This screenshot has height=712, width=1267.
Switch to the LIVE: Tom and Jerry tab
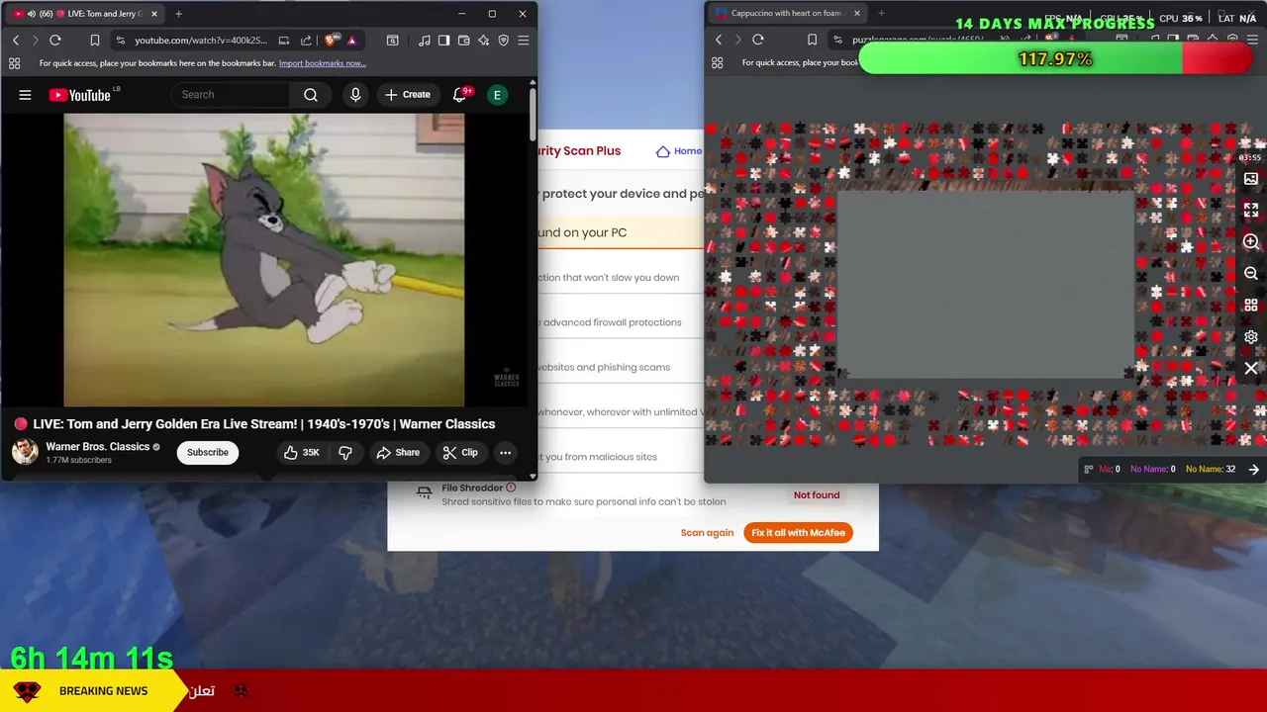(x=85, y=14)
